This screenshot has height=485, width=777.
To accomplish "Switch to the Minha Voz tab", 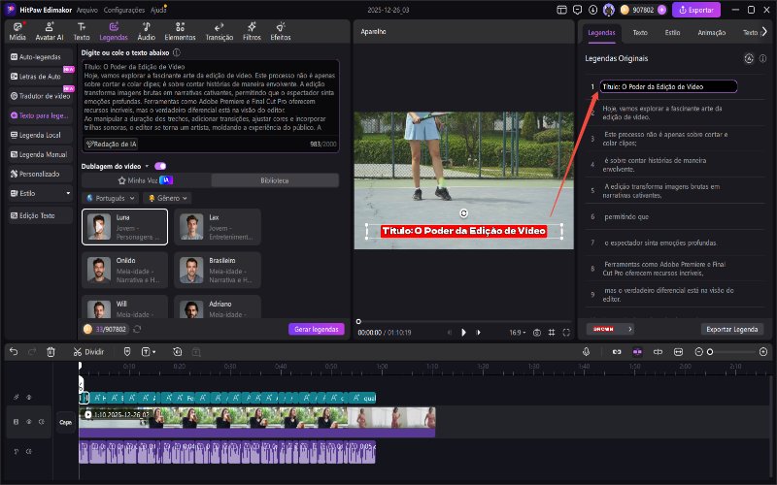I will pos(146,180).
